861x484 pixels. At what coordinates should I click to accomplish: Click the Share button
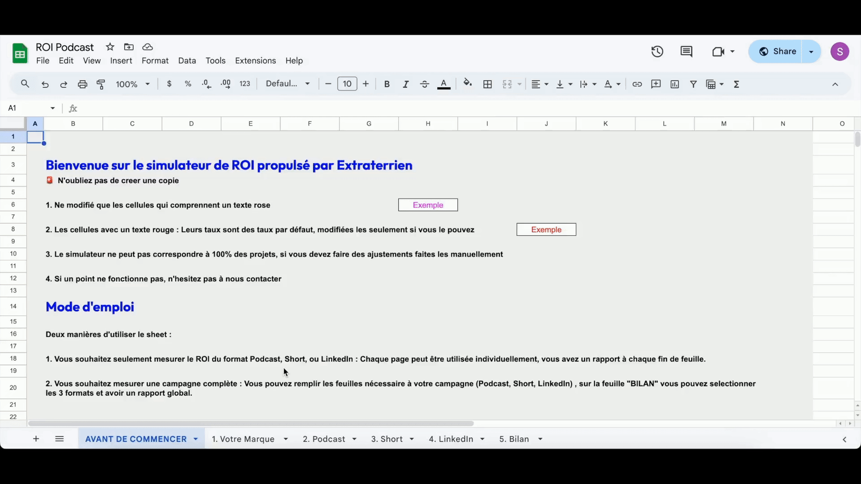(778, 52)
